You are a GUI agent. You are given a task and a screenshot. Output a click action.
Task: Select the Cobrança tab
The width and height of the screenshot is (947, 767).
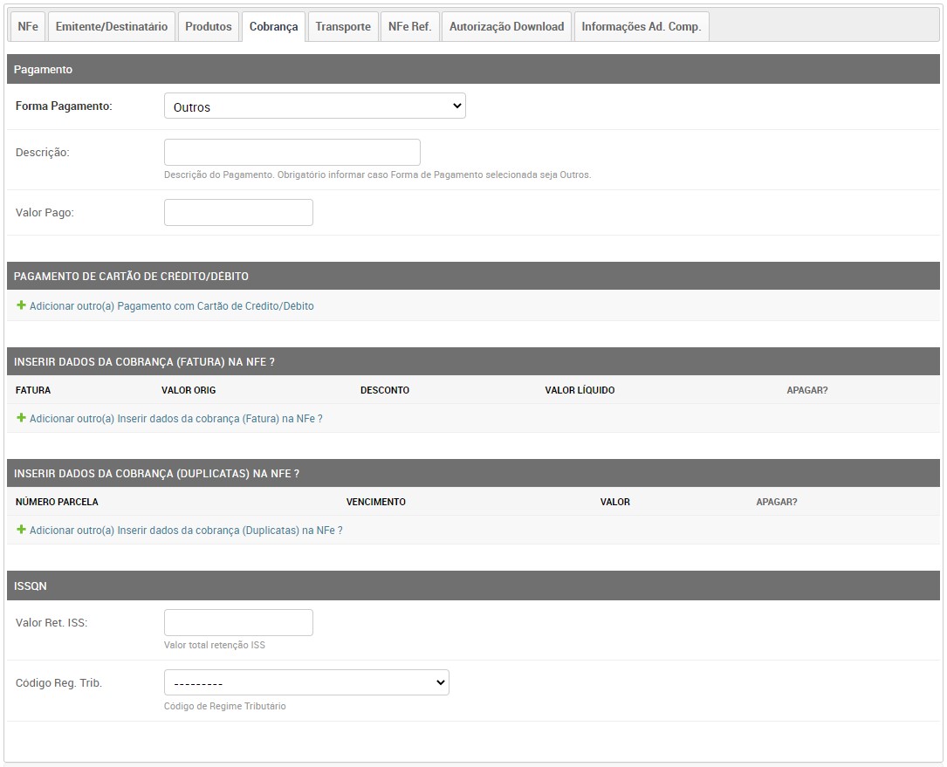(x=273, y=27)
